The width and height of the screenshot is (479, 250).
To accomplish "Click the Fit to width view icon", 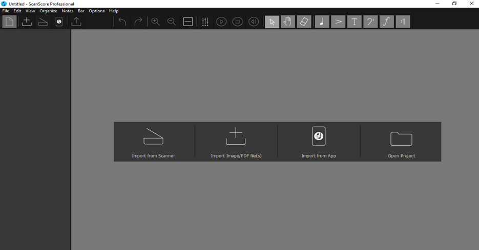I will point(188,21).
